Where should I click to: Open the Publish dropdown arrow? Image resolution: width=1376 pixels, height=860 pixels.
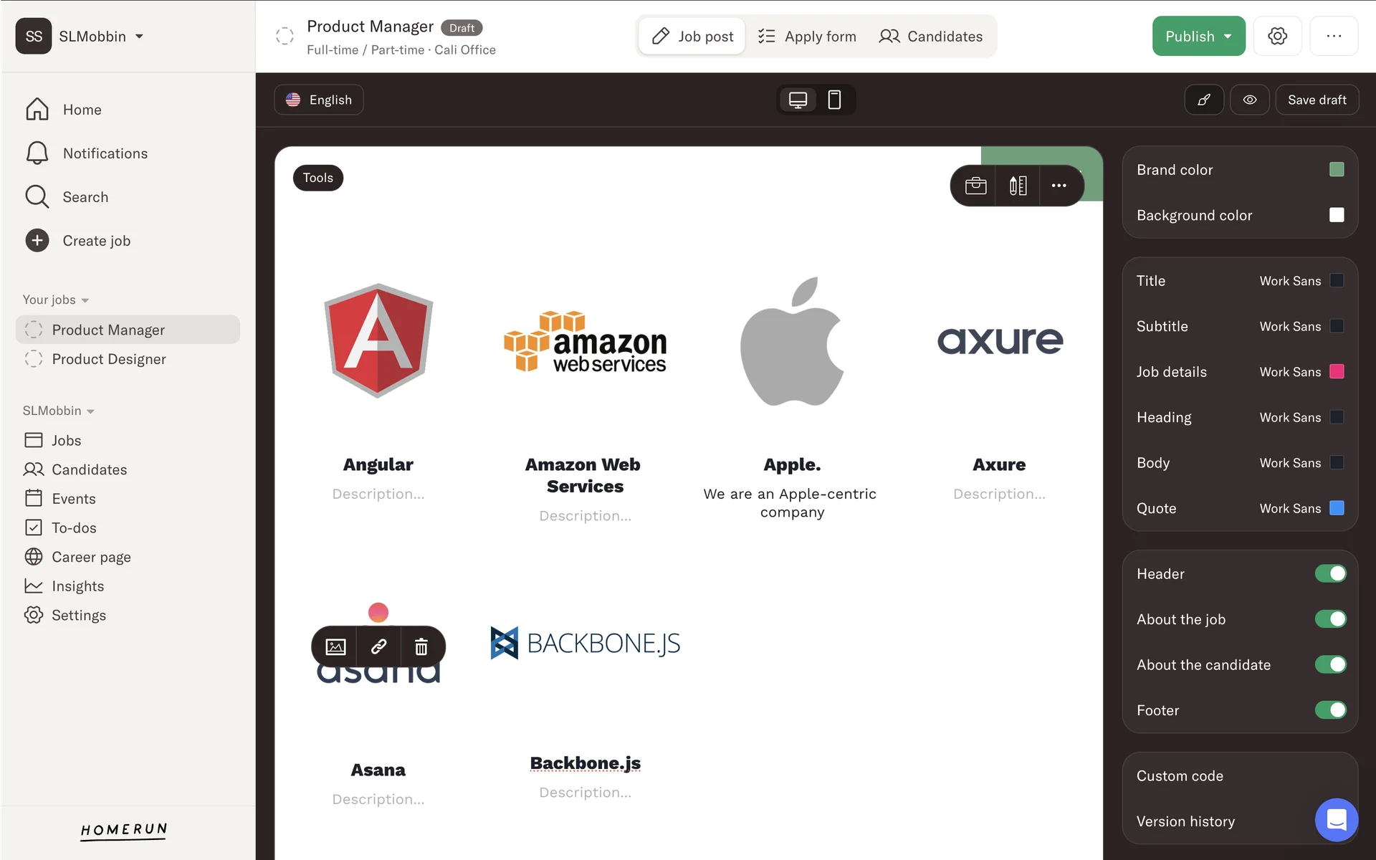coord(1228,36)
